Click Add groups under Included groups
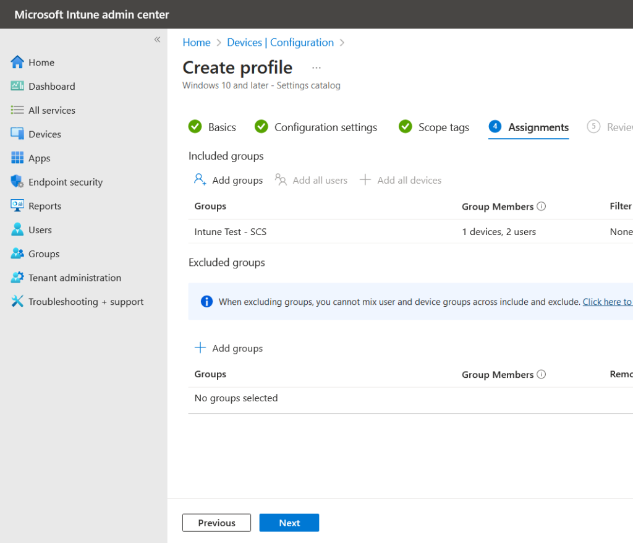633x543 pixels. point(228,180)
